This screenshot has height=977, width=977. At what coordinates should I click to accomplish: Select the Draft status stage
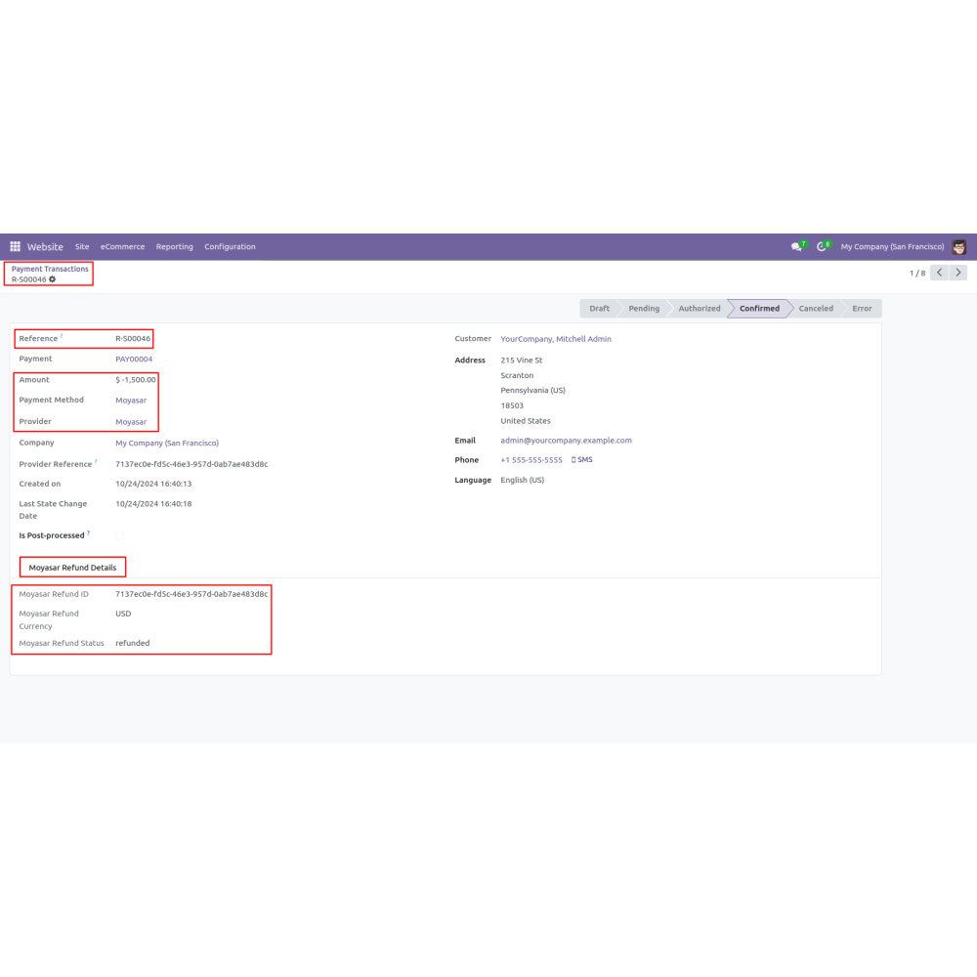point(600,309)
